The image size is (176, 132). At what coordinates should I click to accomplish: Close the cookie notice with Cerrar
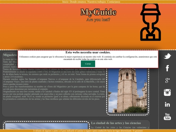[x=88, y=64]
